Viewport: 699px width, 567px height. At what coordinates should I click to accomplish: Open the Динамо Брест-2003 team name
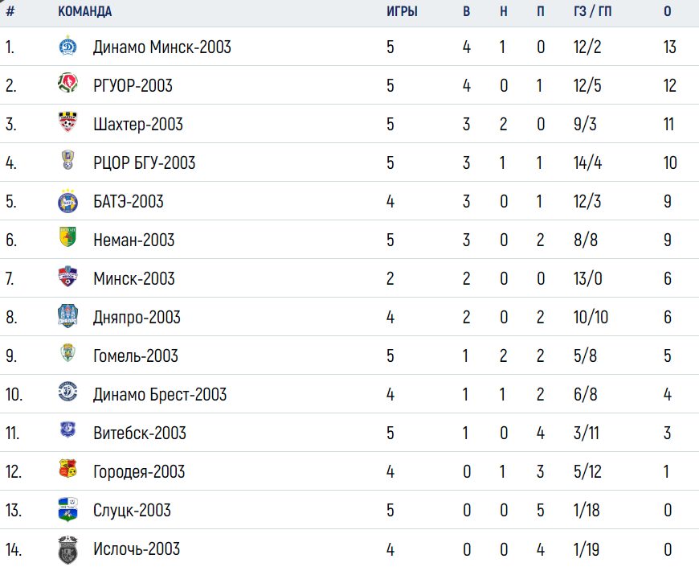[x=160, y=395]
